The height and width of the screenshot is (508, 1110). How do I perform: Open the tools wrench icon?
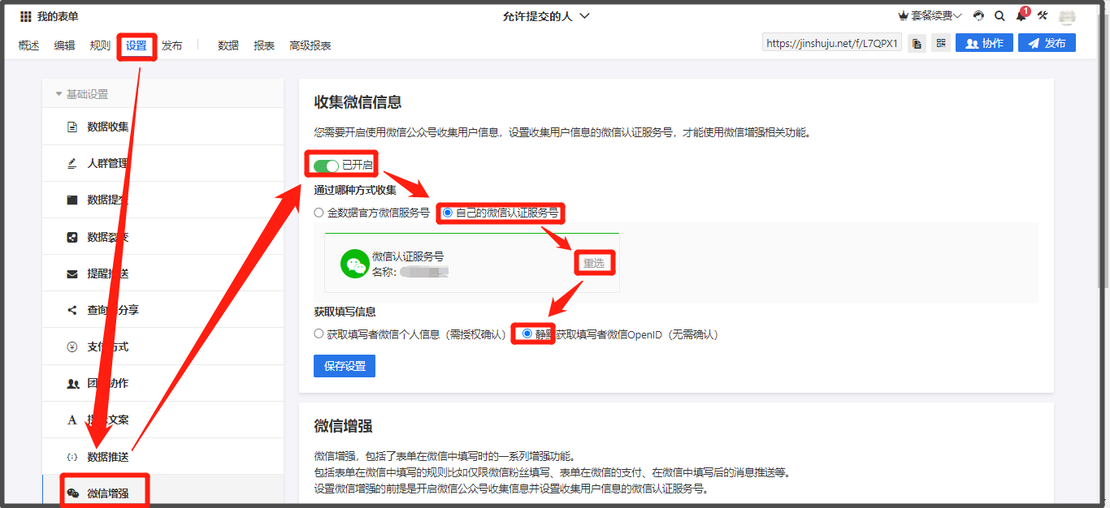click(1043, 16)
